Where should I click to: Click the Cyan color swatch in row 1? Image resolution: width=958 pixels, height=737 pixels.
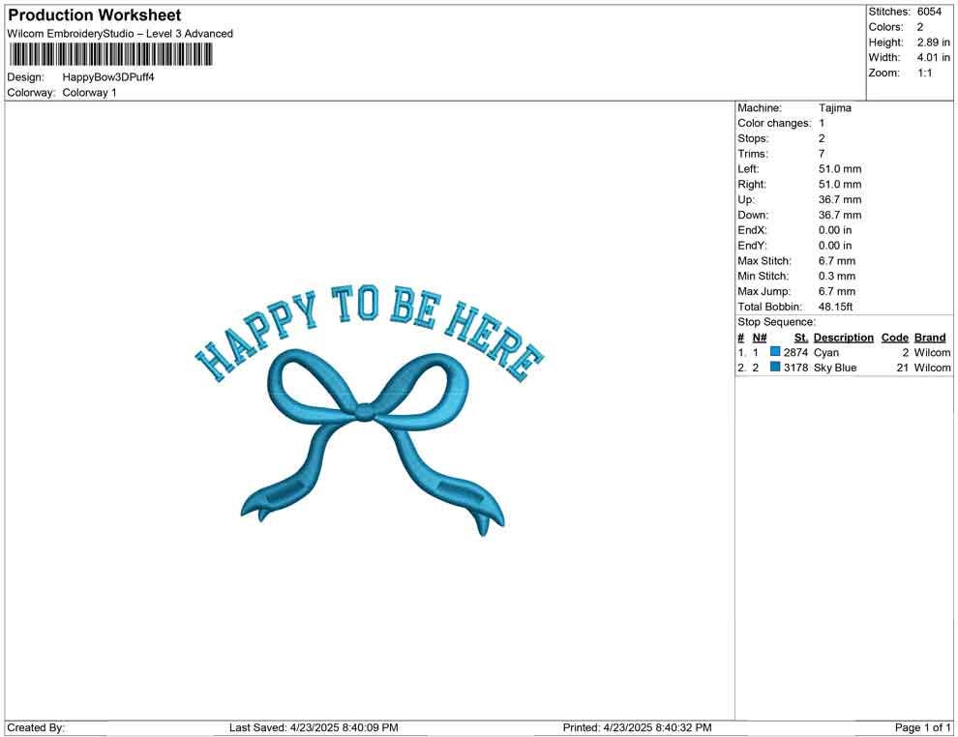775,353
